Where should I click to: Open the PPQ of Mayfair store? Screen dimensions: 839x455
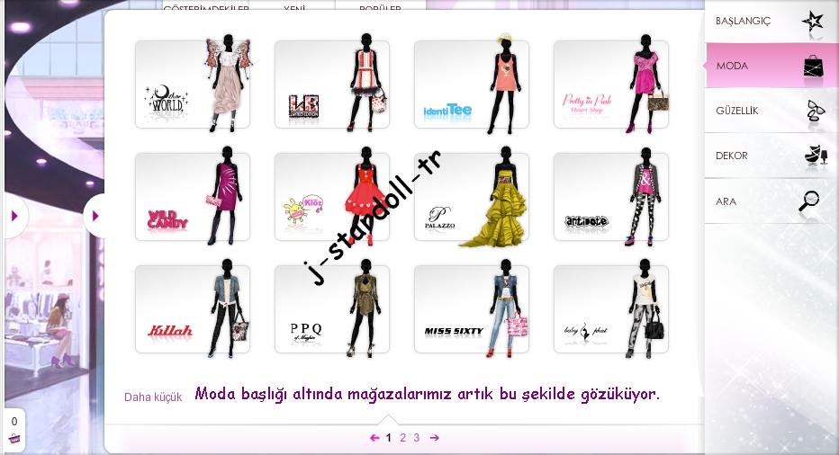[332, 309]
